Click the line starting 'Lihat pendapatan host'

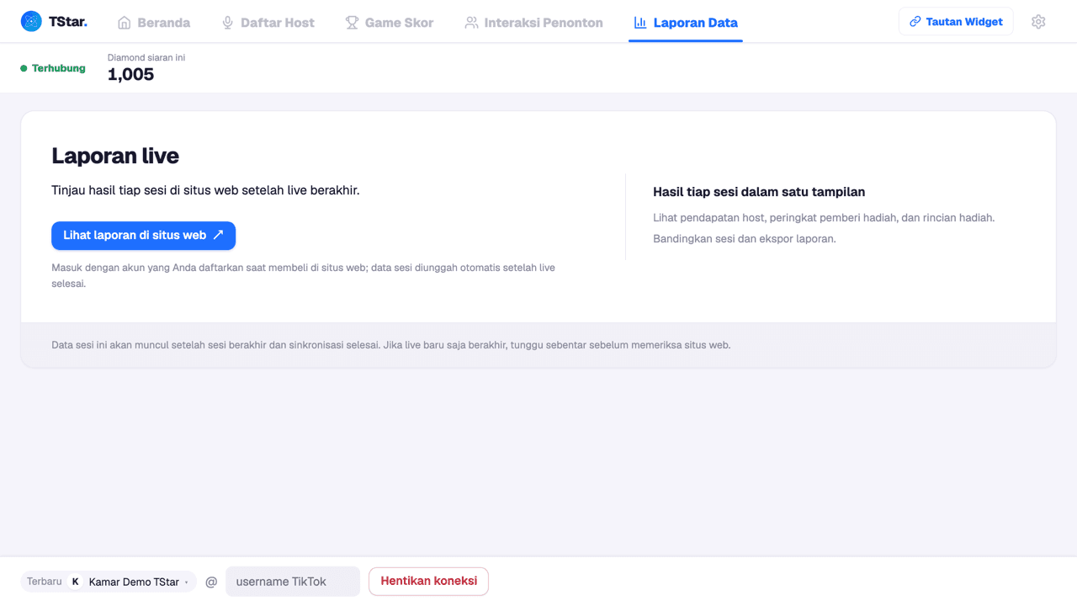click(x=824, y=218)
